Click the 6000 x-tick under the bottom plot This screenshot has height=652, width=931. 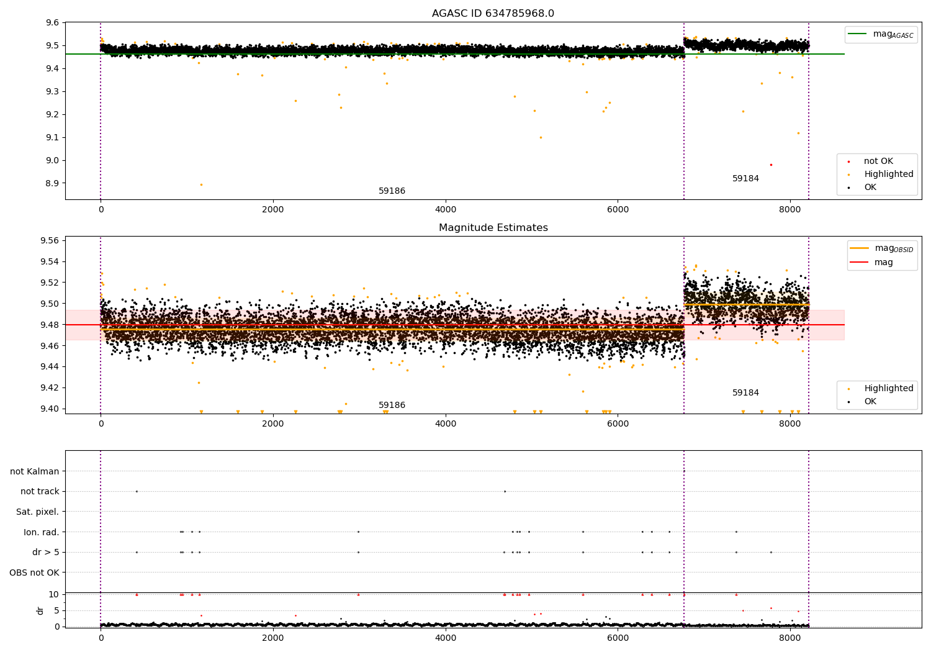[x=618, y=638]
